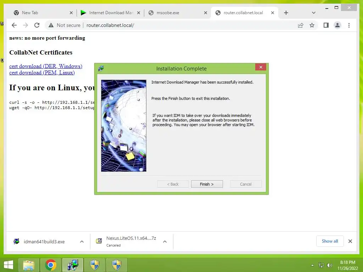This screenshot has width=363, height=272.
Task: Close the Internet Download Manager tab
Action: (139, 13)
